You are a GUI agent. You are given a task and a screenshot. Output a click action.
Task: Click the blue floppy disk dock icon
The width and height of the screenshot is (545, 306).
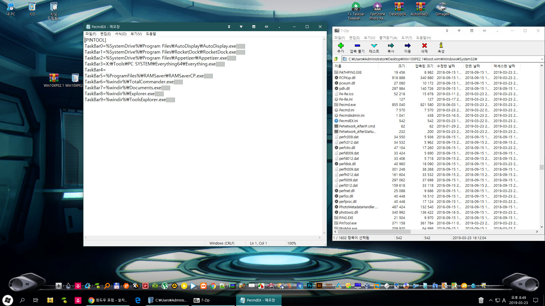[116, 286]
